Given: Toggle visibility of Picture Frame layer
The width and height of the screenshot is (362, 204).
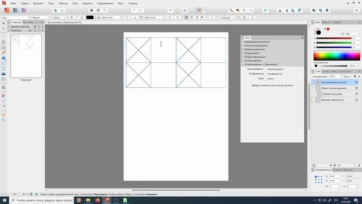Looking at the screenshot, I should coord(356,94).
